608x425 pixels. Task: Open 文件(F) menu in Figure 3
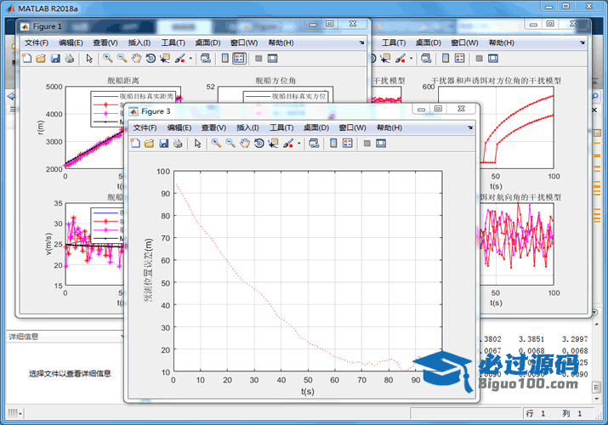pyautogui.click(x=145, y=127)
